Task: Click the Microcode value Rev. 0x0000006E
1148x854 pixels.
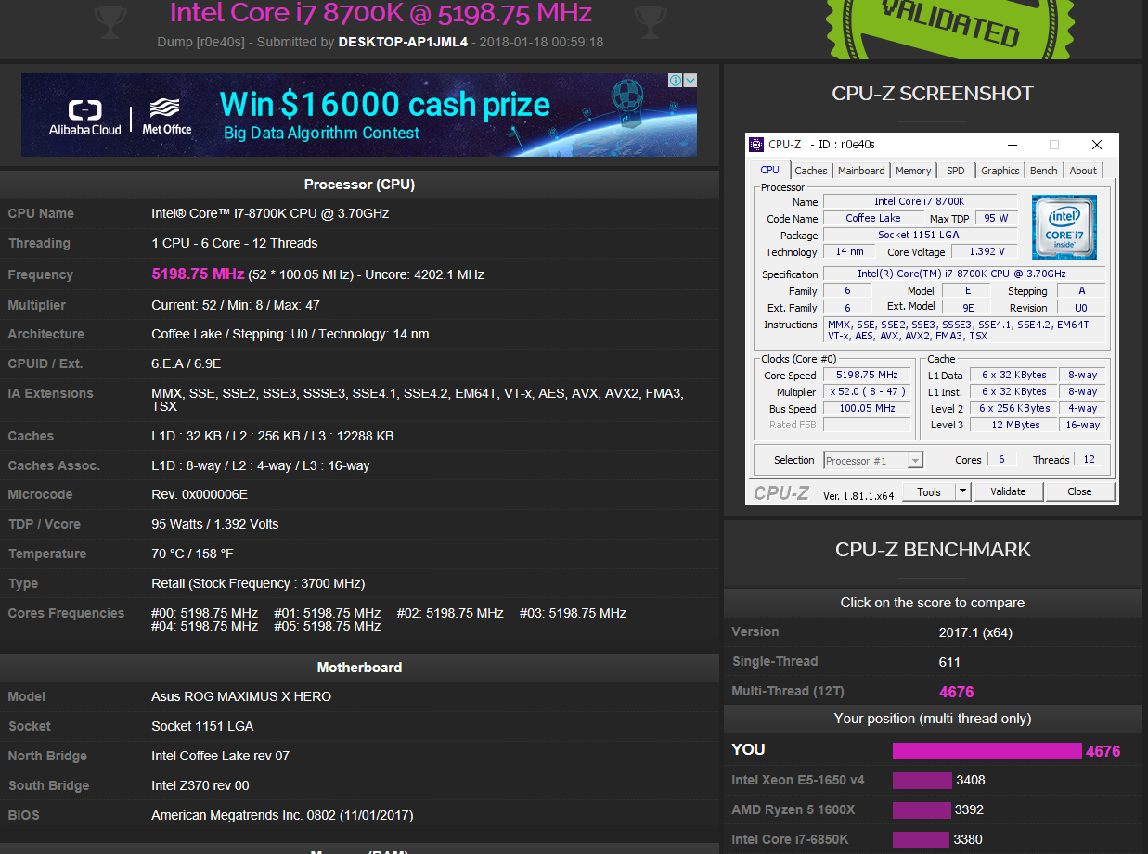Action: pyautogui.click(x=200, y=494)
